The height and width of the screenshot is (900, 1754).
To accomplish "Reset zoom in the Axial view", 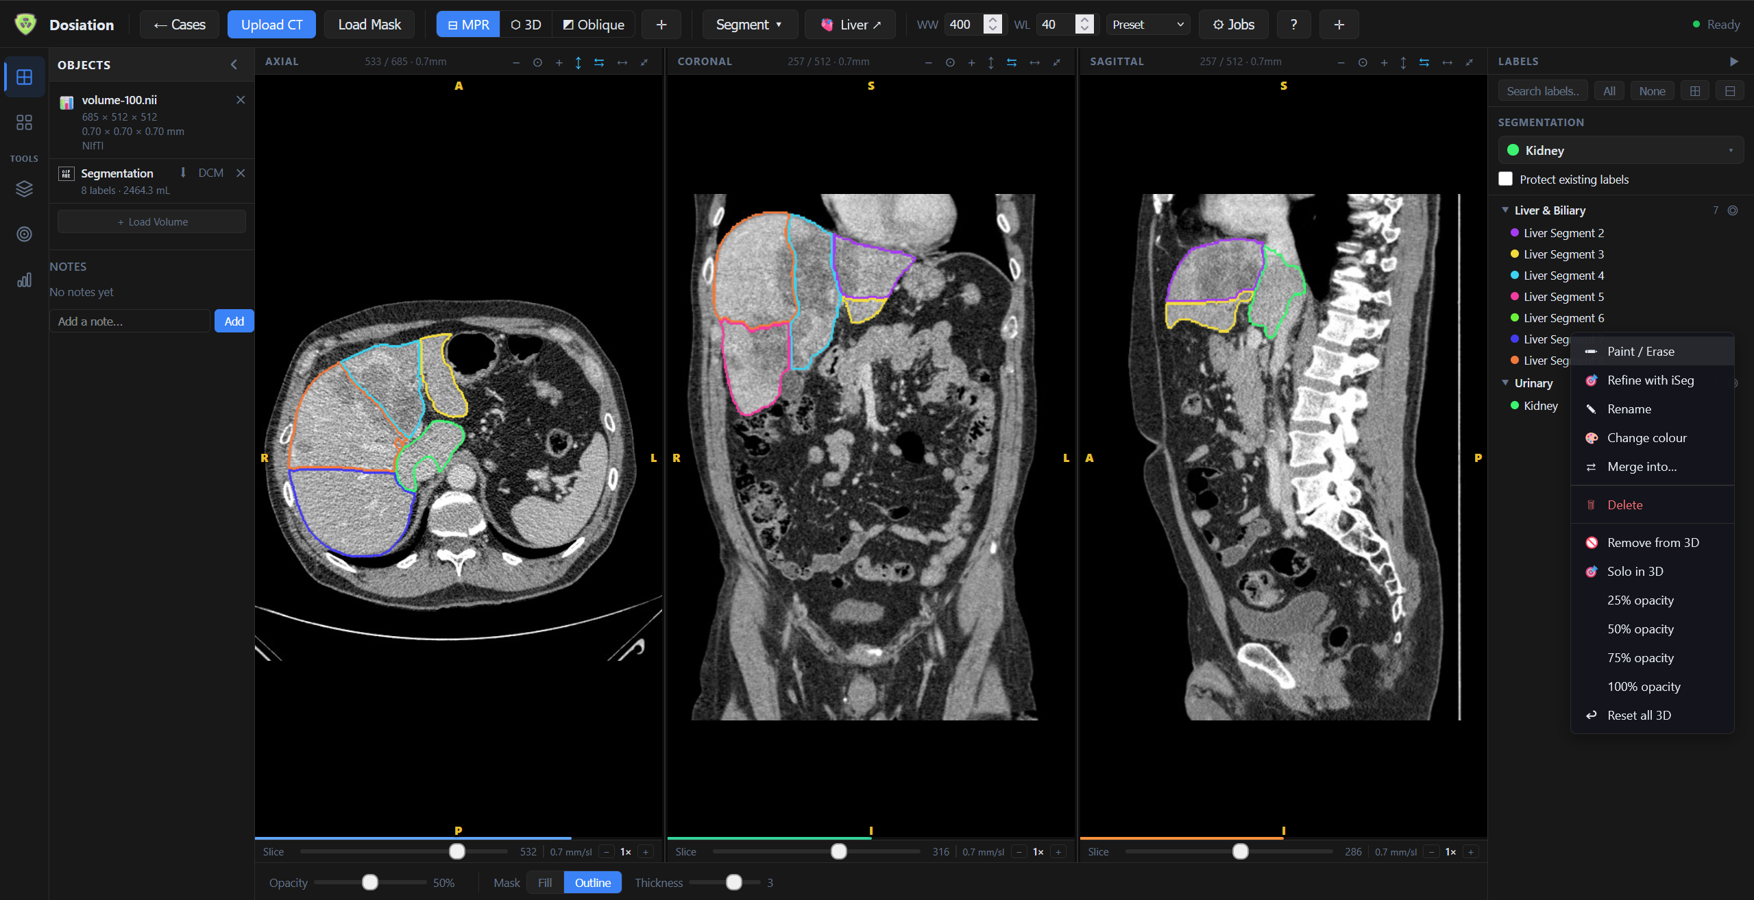I will coord(537,62).
